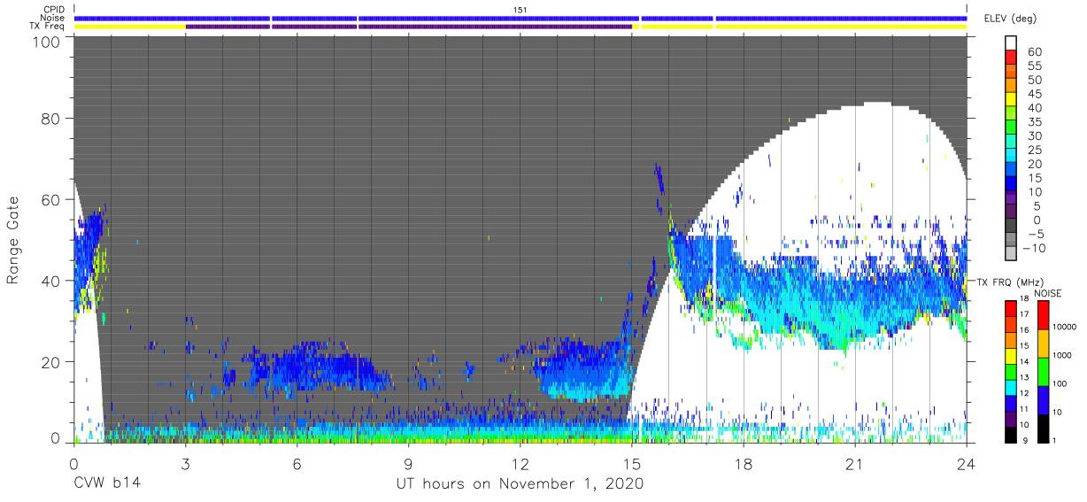This screenshot has height=502, width=1087.
Task: Click the yellow section of the elevation color bar
Action: [x=1012, y=98]
